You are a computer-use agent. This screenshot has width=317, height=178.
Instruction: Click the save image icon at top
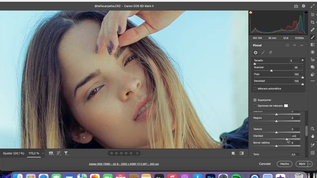(296, 6)
